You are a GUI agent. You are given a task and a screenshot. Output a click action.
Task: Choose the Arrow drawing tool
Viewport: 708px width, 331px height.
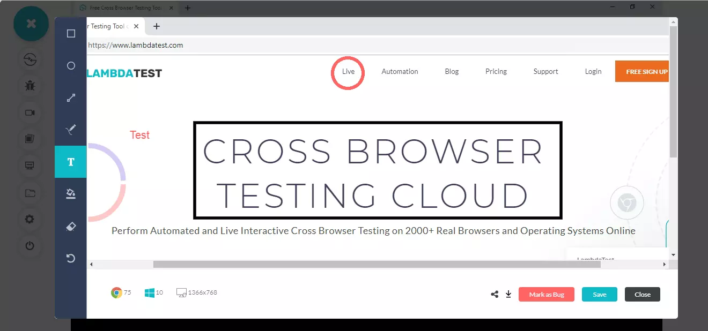[x=70, y=97]
